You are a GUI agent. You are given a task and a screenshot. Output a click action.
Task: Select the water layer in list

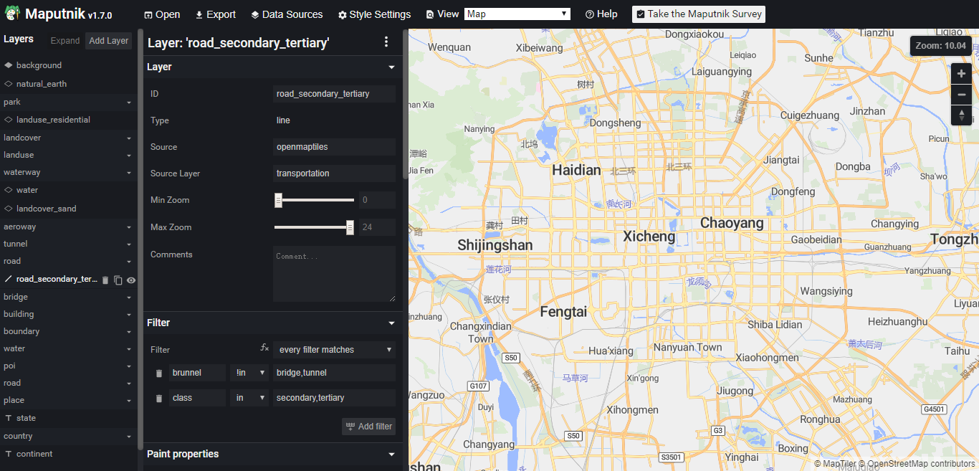click(68, 190)
